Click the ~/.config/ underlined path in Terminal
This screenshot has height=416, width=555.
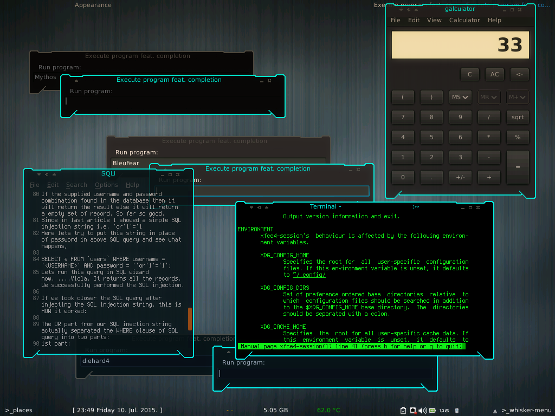(x=309, y=275)
